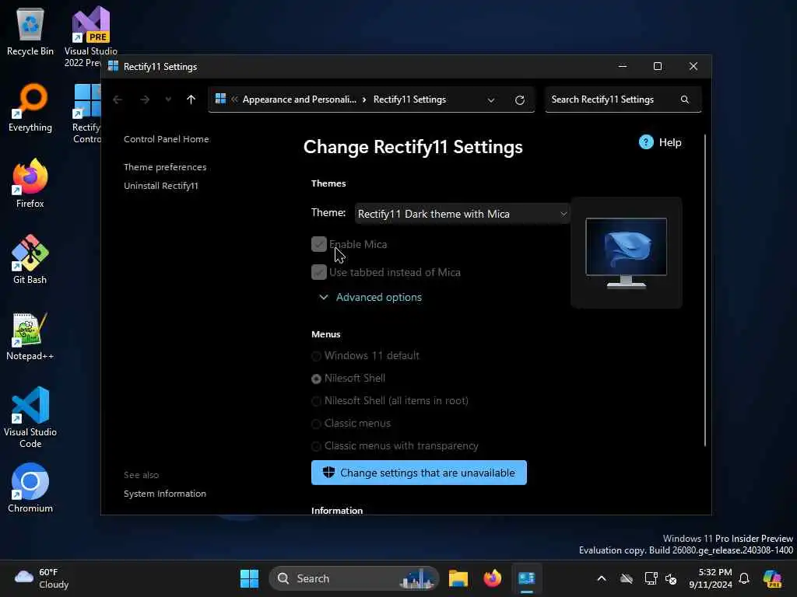This screenshot has height=597, width=797.
Task: Launch Visual Studio Code from the desktop
Action: click(30, 417)
